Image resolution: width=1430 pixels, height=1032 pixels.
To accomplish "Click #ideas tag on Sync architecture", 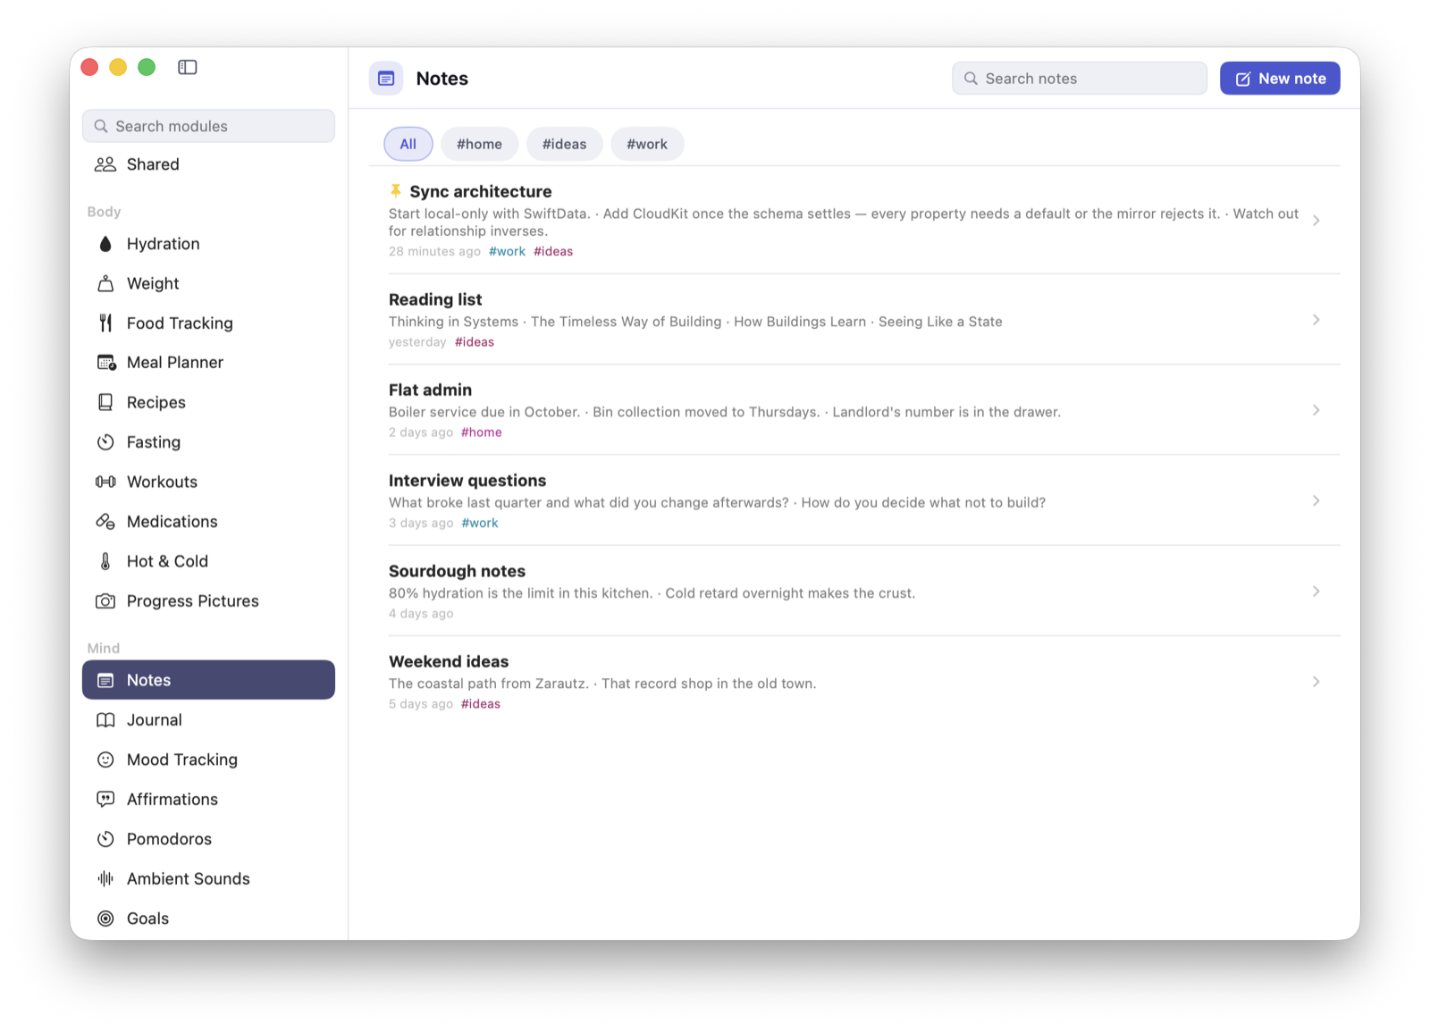I will (553, 252).
